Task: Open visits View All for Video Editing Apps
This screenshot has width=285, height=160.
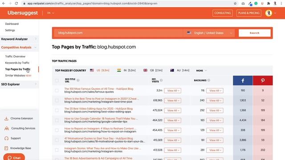Action: (172, 110)
